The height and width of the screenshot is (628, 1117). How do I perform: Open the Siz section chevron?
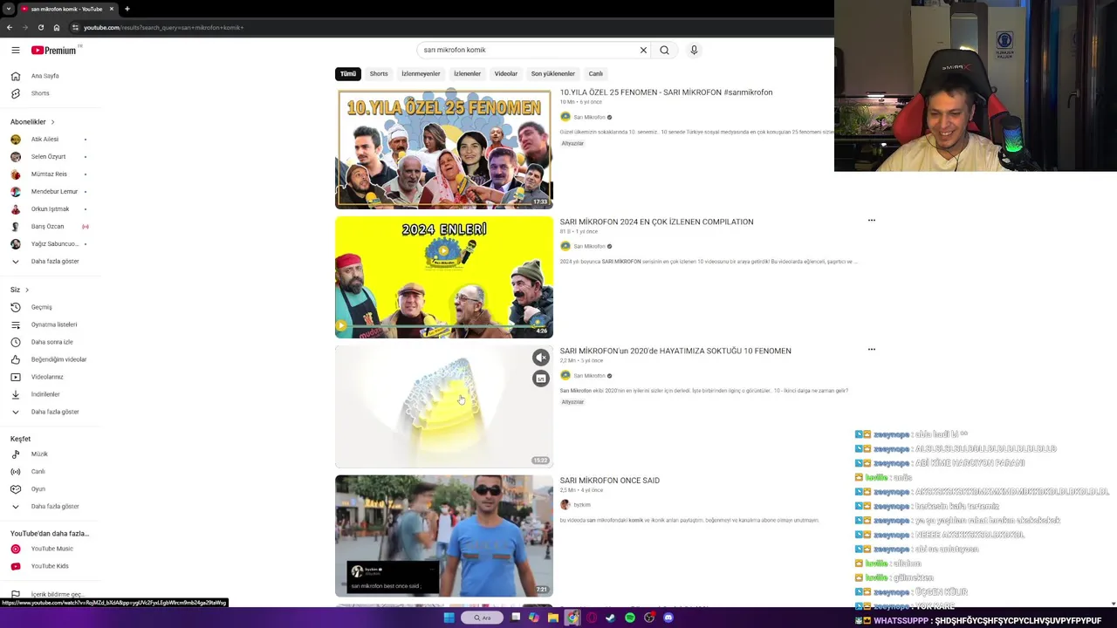[27, 290]
